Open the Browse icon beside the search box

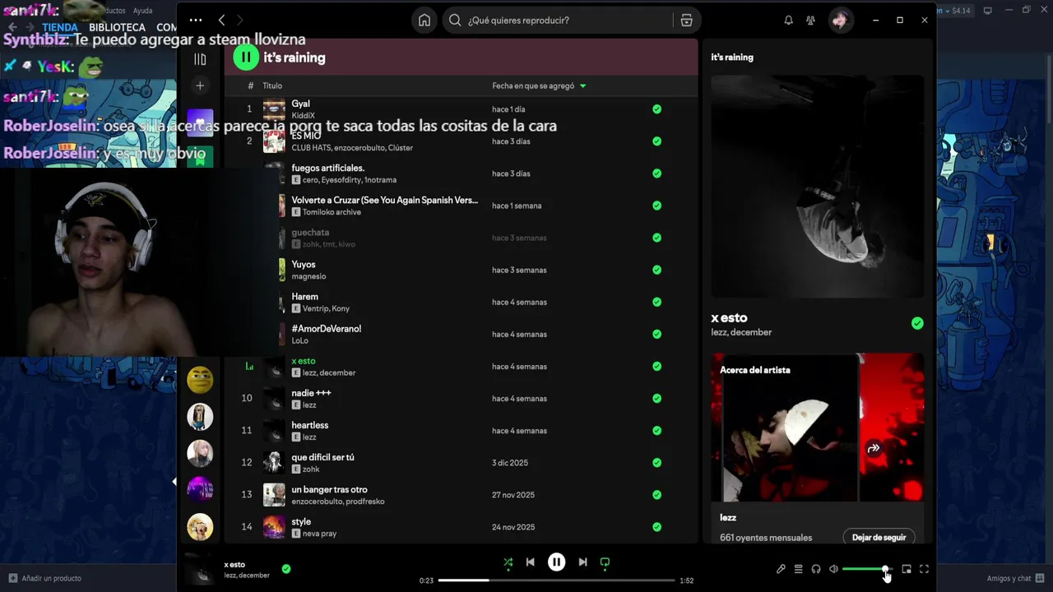pos(686,21)
